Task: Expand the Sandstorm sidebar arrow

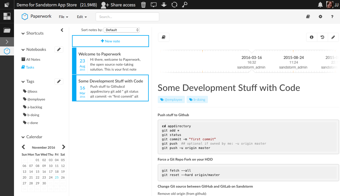Action: point(7,42)
